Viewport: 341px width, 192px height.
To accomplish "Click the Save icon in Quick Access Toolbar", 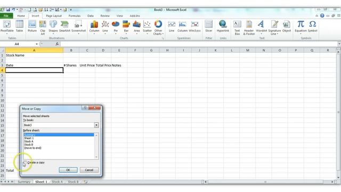I will point(8,10).
